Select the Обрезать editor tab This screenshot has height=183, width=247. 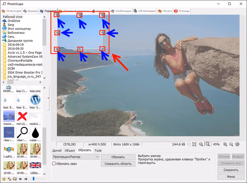tap(85, 150)
